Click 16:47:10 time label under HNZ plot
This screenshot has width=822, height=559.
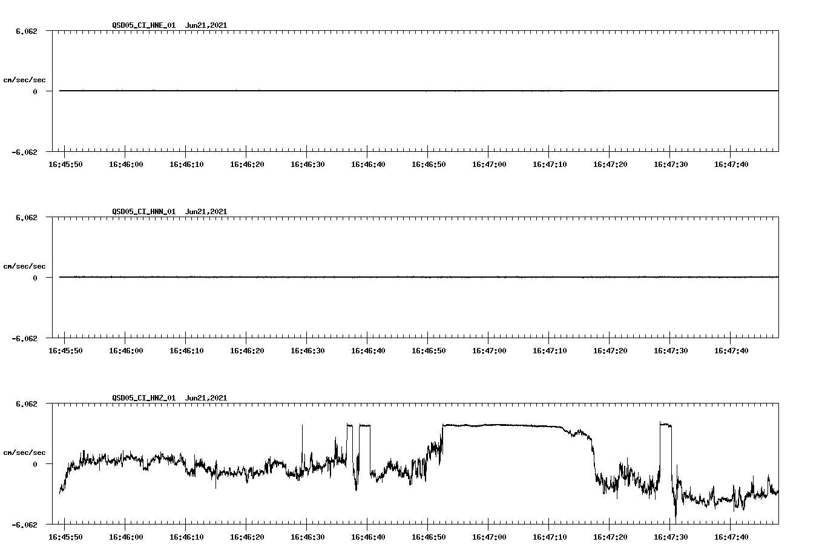coord(550,537)
